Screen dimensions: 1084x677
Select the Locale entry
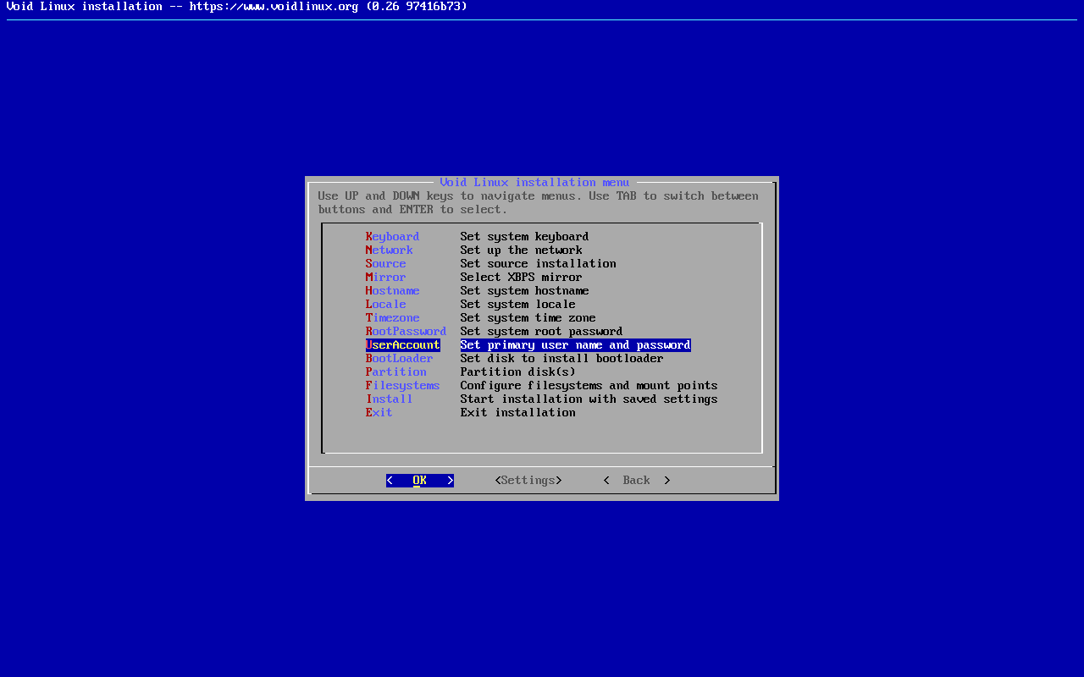[x=385, y=305]
